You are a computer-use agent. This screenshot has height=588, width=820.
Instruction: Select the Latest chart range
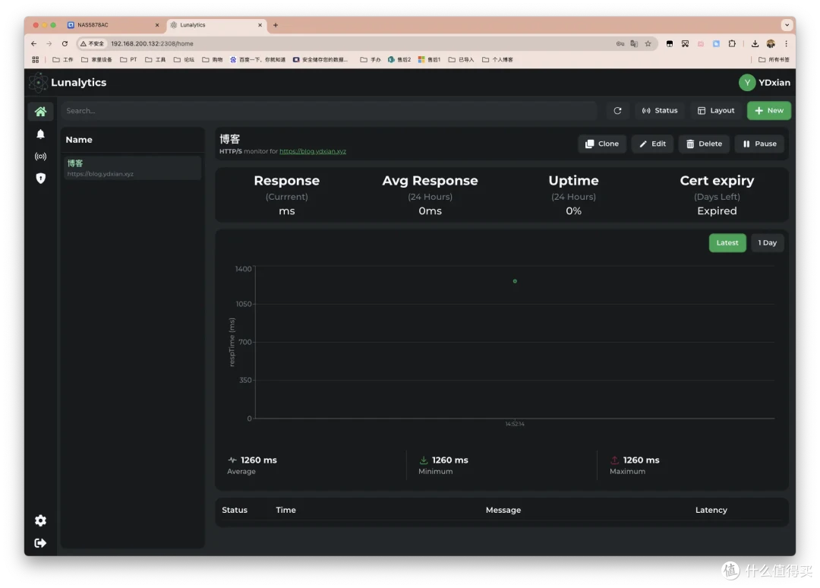click(727, 243)
